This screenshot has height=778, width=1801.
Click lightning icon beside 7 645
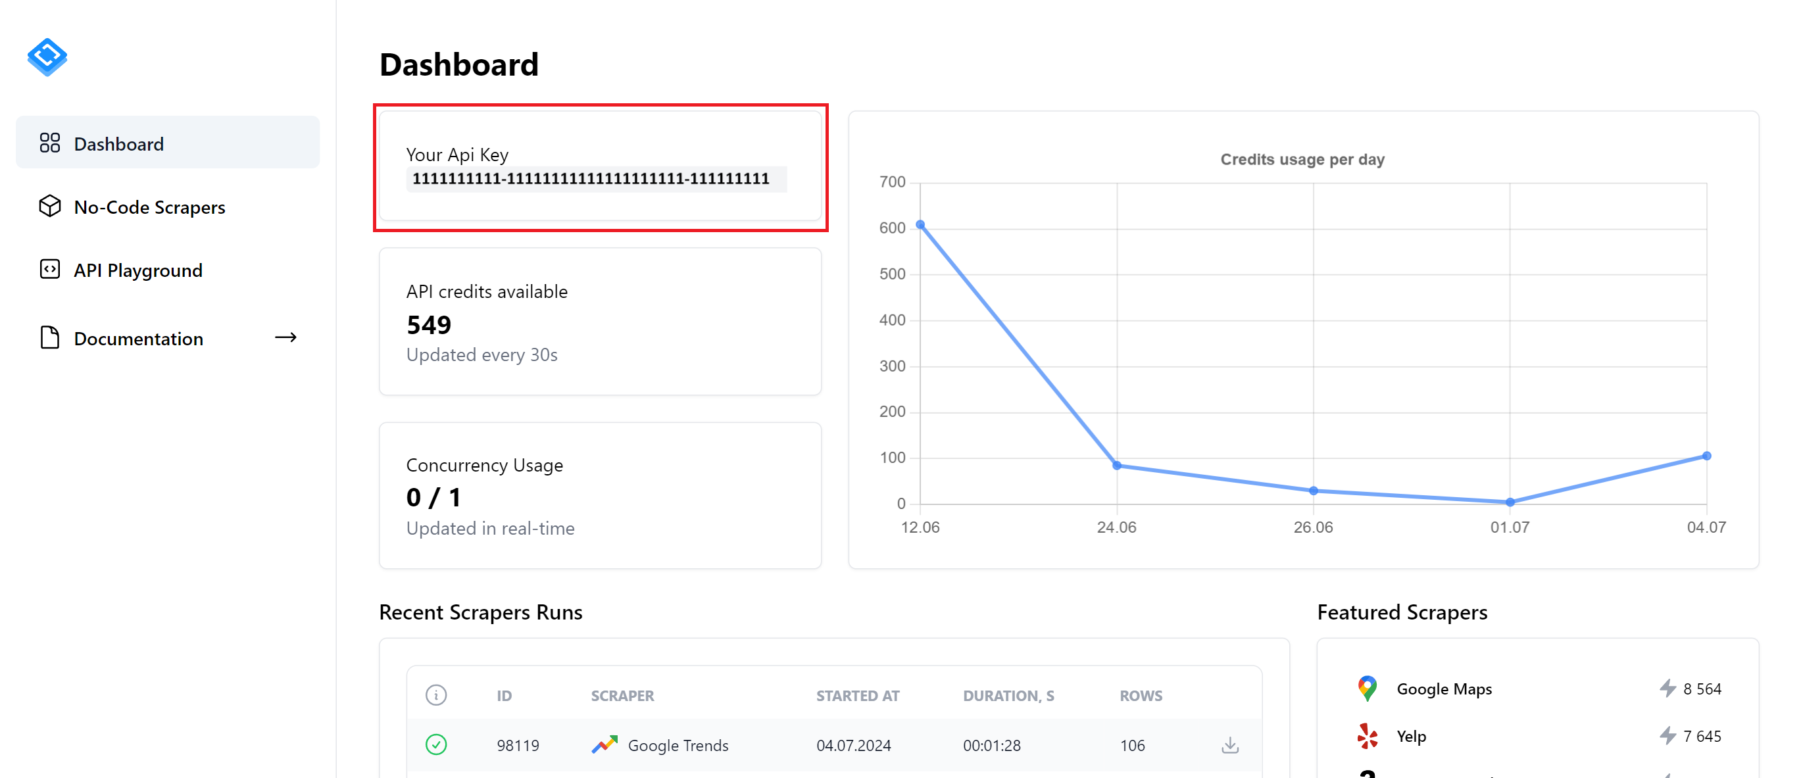(x=1667, y=736)
